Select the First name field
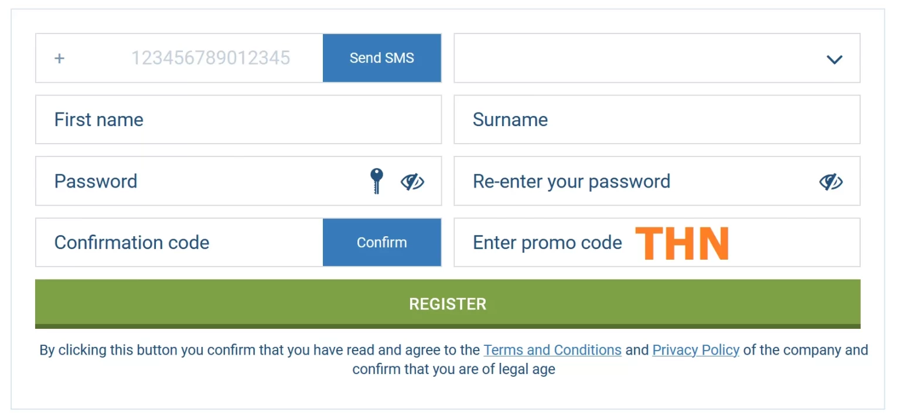 pos(238,120)
